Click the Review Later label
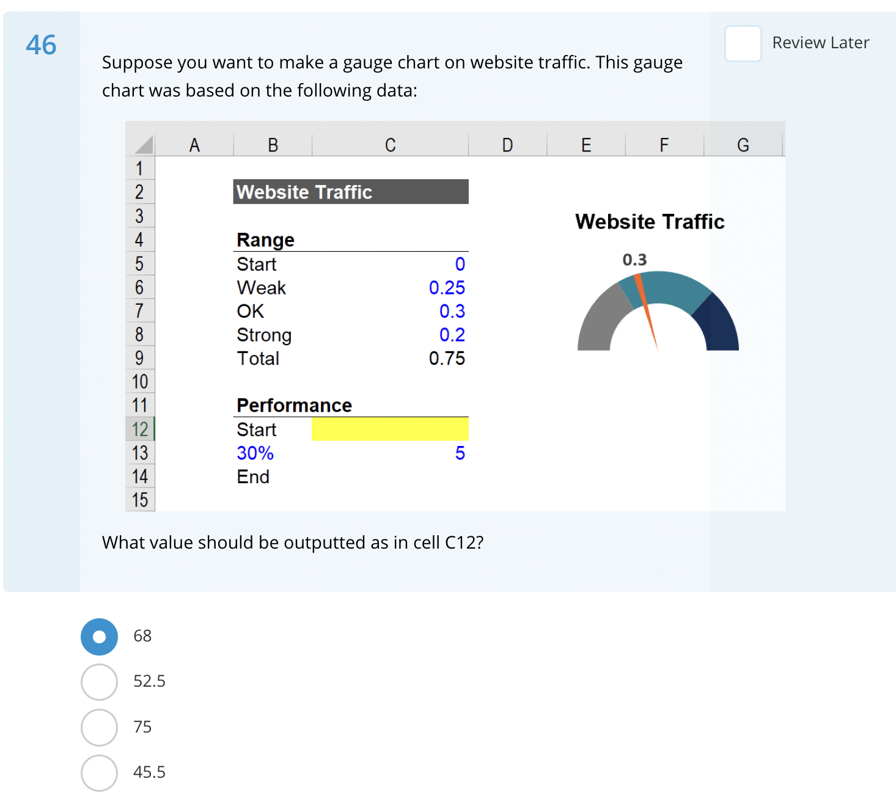The width and height of the screenshot is (896, 804). 820,43
